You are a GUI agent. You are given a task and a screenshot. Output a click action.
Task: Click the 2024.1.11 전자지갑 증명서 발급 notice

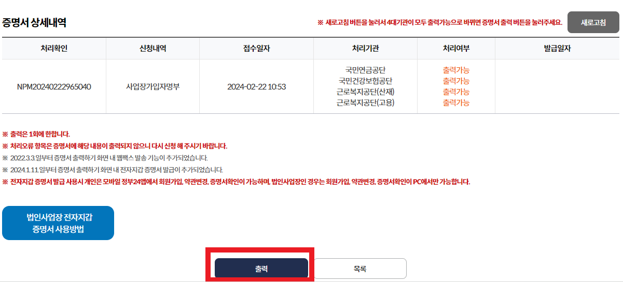[x=113, y=170]
